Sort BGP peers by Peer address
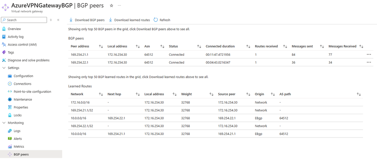 coord(101,46)
